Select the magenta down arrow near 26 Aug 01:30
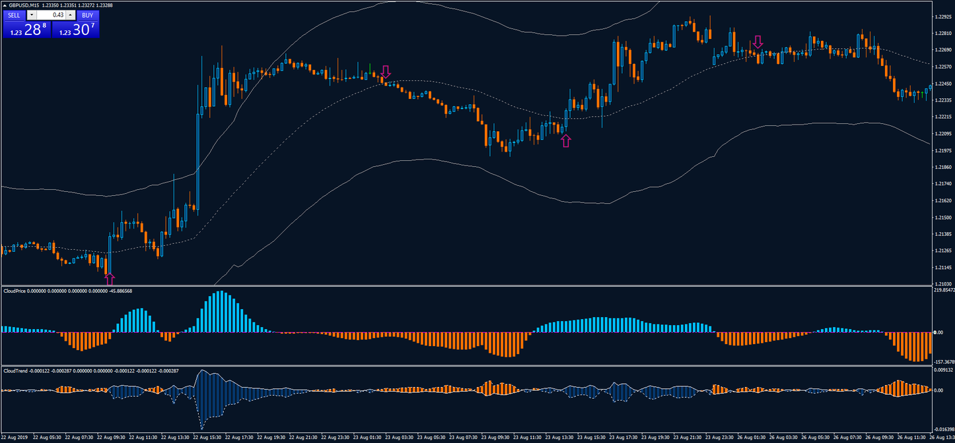The height and width of the screenshot is (443, 955). click(x=758, y=42)
